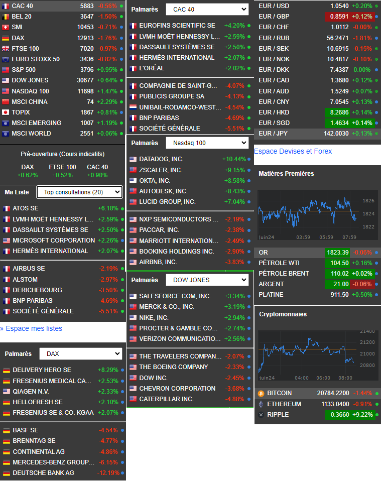Click the Ripple X icon
This screenshot has height=481, width=381.
[x=261, y=415]
